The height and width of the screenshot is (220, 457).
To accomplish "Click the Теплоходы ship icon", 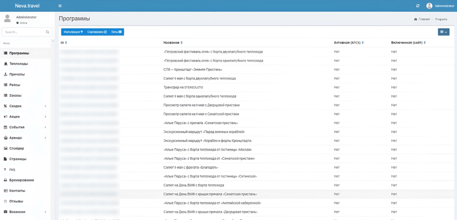I will tap(5, 64).
